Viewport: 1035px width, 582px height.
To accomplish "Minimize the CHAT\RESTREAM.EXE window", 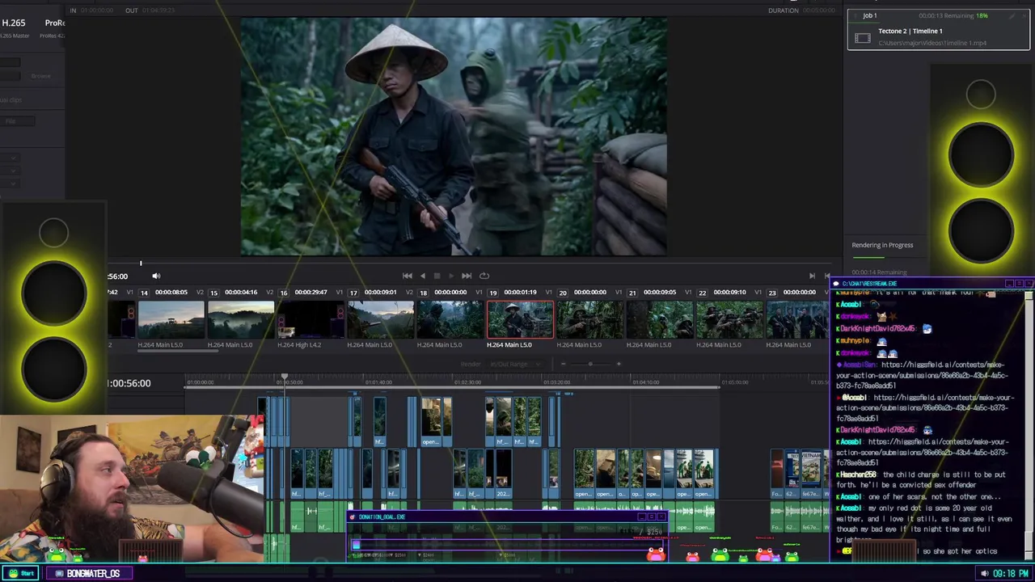I will point(1009,284).
